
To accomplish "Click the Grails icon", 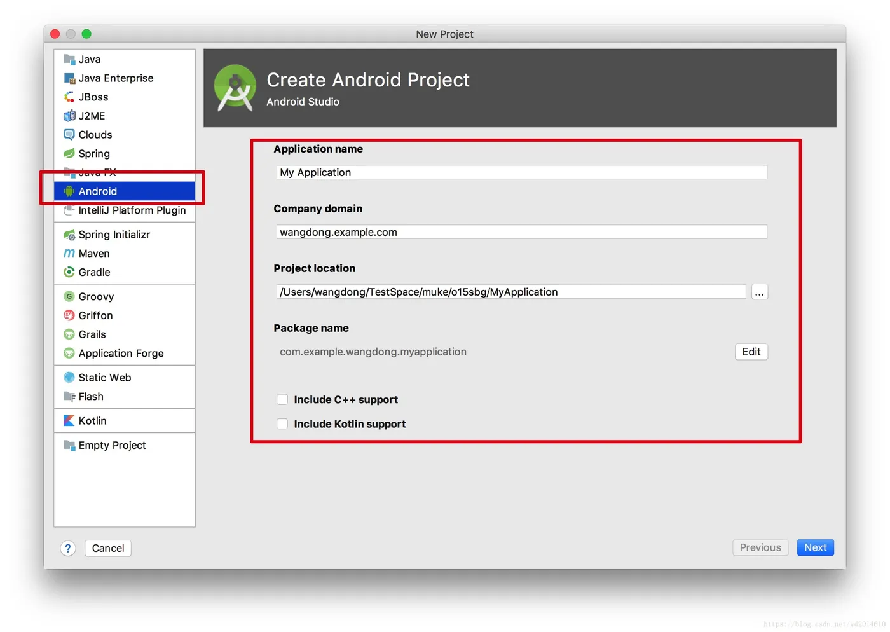I will pyautogui.click(x=69, y=334).
